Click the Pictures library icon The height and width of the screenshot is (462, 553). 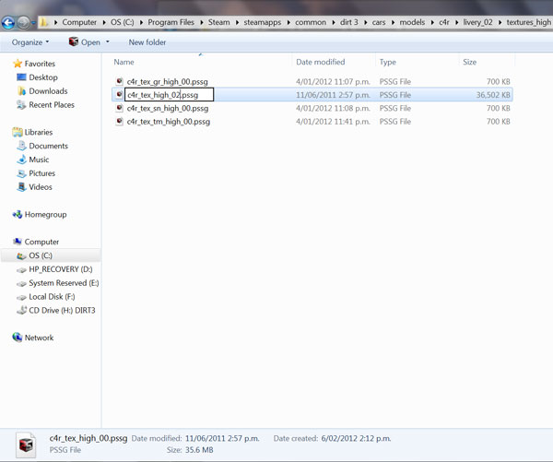21,173
